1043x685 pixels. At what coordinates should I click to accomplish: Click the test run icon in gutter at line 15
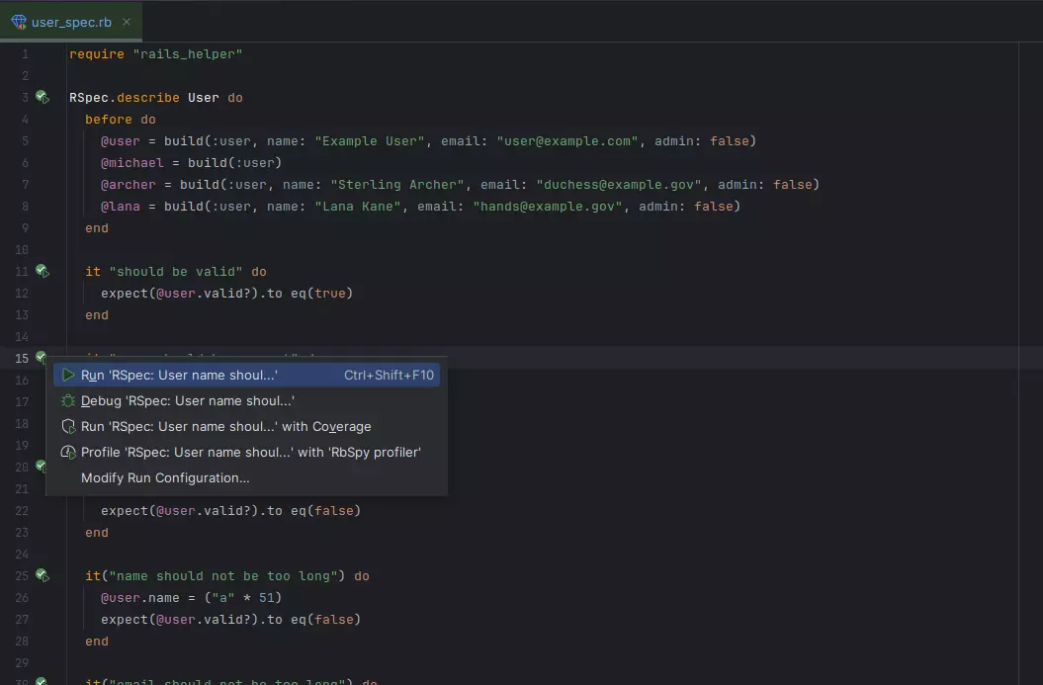coord(41,357)
